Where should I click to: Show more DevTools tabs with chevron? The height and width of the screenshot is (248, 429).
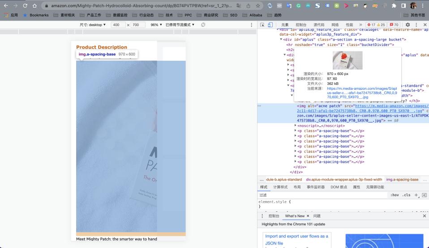[x=360, y=25]
